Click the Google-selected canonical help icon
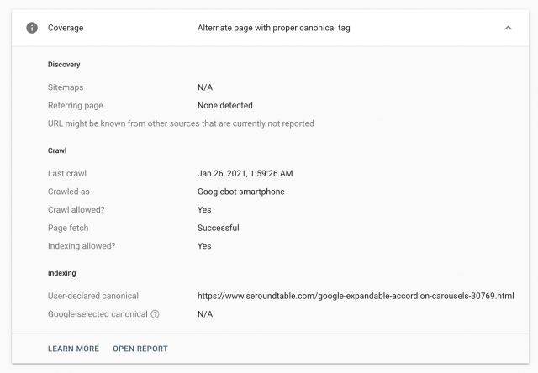The image size is (538, 373). click(x=155, y=314)
